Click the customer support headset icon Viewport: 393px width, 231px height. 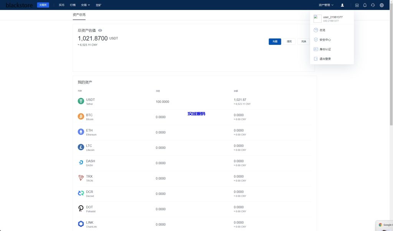373,5
